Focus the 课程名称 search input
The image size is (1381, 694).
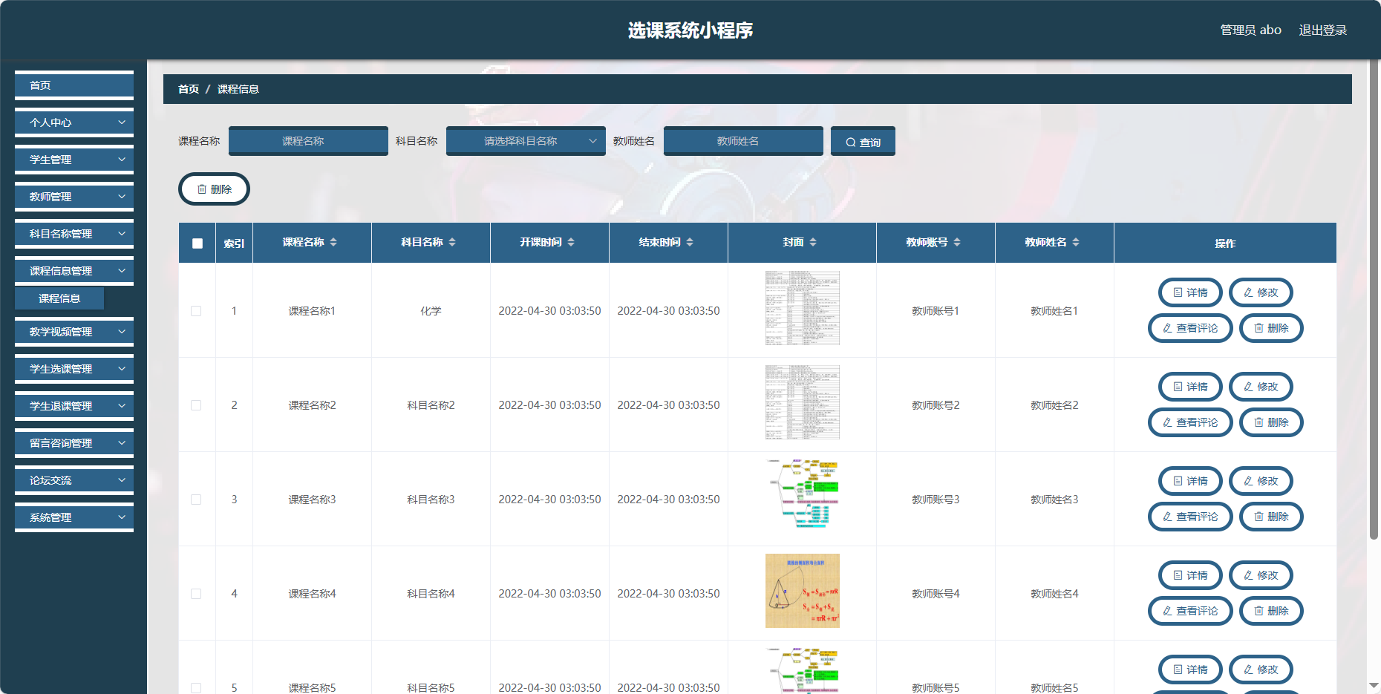click(308, 141)
